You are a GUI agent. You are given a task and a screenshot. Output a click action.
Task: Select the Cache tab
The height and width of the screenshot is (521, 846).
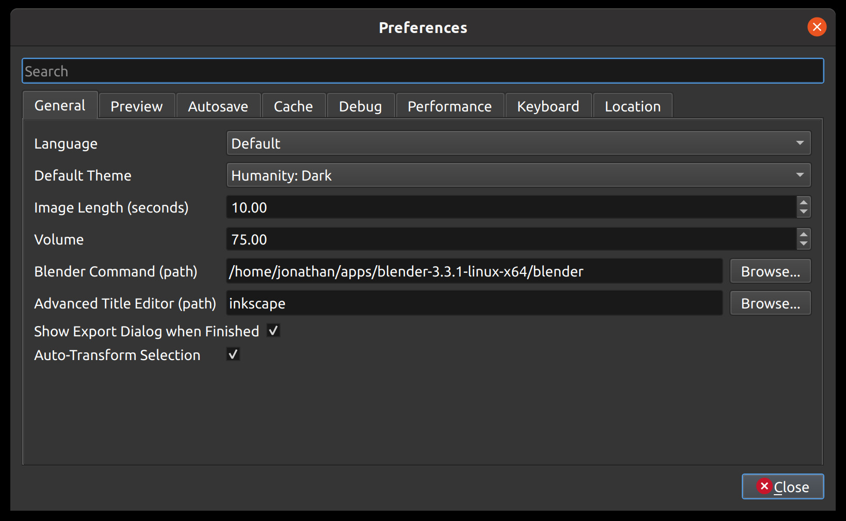point(293,106)
